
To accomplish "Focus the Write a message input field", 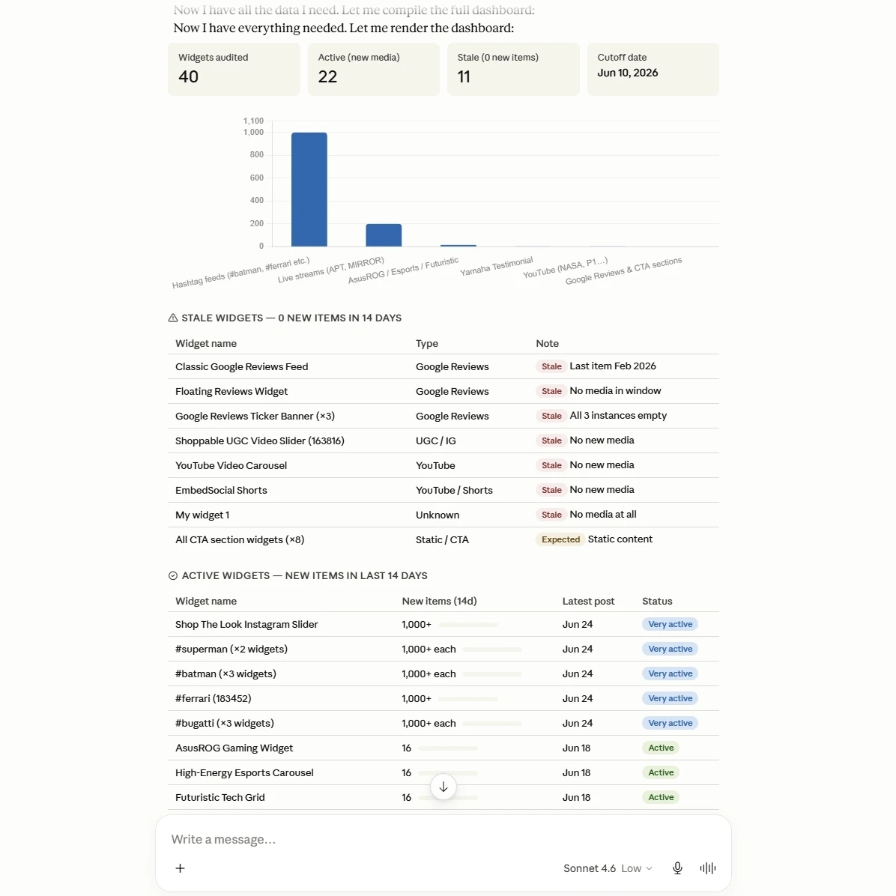I will (443, 839).
